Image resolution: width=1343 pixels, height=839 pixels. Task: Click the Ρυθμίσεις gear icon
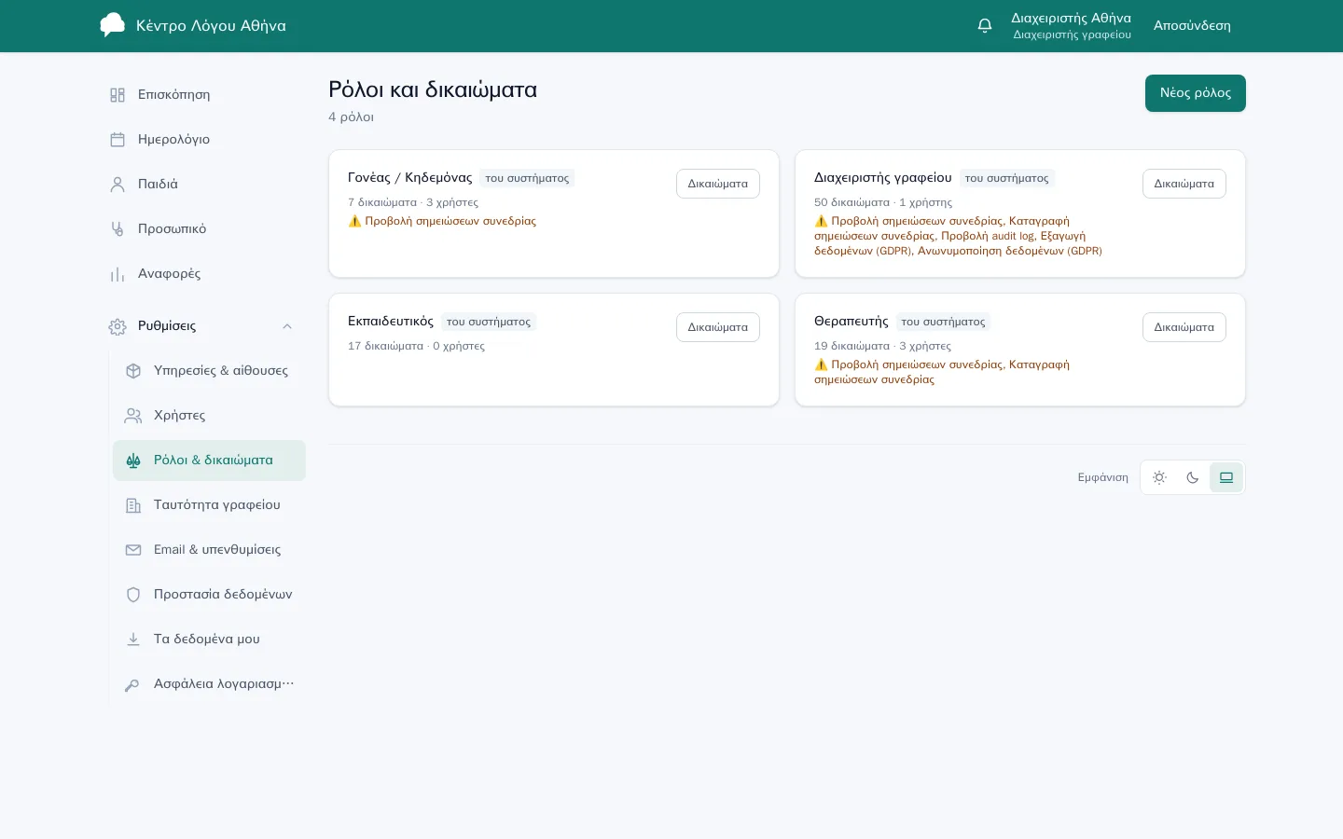(118, 326)
